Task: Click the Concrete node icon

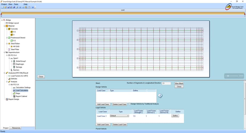Action: tap(9, 29)
